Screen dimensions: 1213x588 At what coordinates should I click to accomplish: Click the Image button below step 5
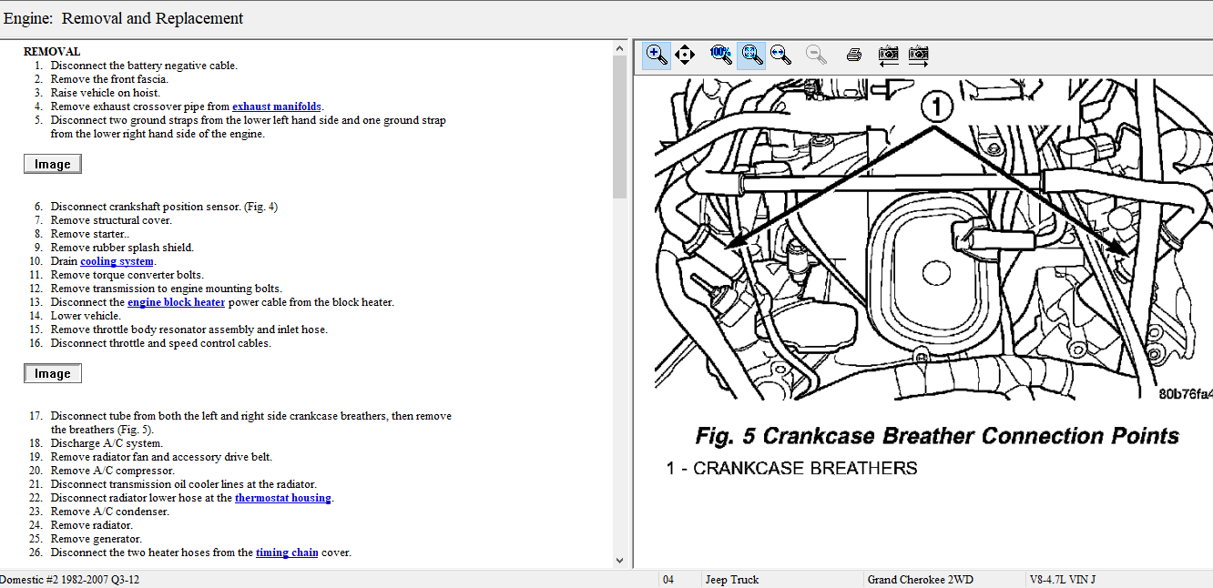[53, 164]
